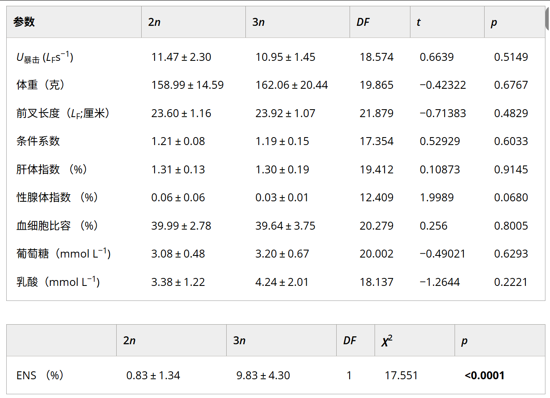The height and width of the screenshot is (398, 550).
Task: Click the 葡萄糖 (mmol L⁻¹) row label
Action: [x=63, y=254]
